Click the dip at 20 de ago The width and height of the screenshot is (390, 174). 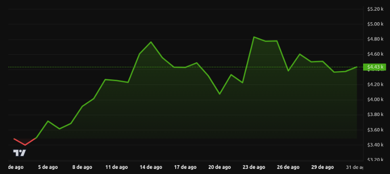(219, 94)
